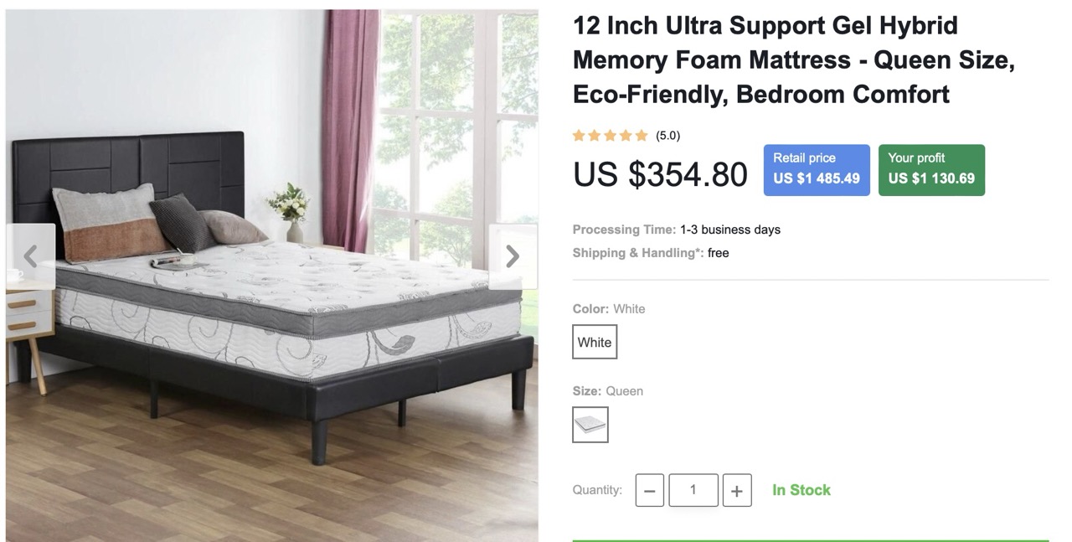Click the fifth rating star
1072x542 pixels.
pos(642,136)
